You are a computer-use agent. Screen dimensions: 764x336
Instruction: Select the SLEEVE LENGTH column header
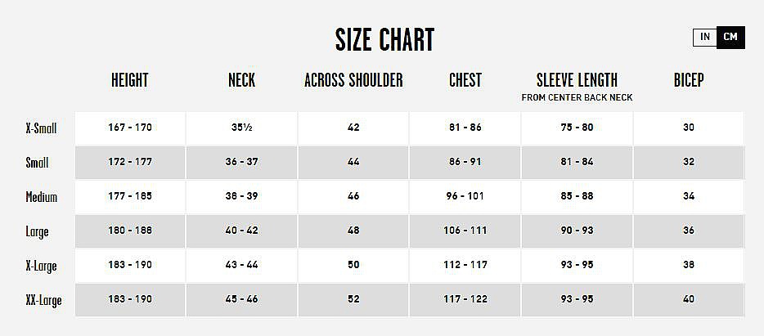point(577,80)
